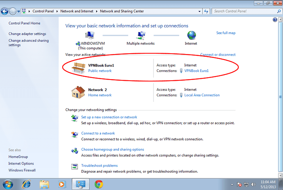283x190 pixels.
Task: Click Set up a new connection icon
Action: click(x=74, y=118)
